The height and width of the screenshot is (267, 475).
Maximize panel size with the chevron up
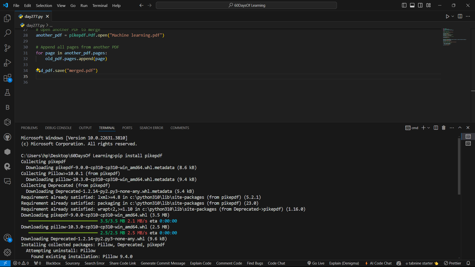460,128
